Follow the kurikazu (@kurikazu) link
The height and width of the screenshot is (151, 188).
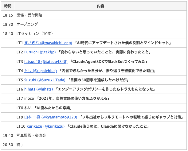coord(44,126)
